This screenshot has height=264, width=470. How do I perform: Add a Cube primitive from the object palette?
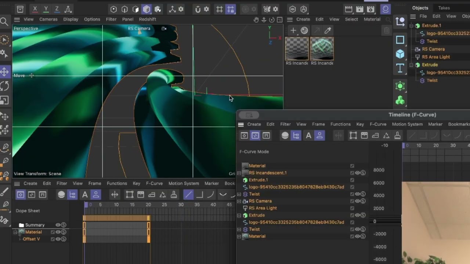400,54
